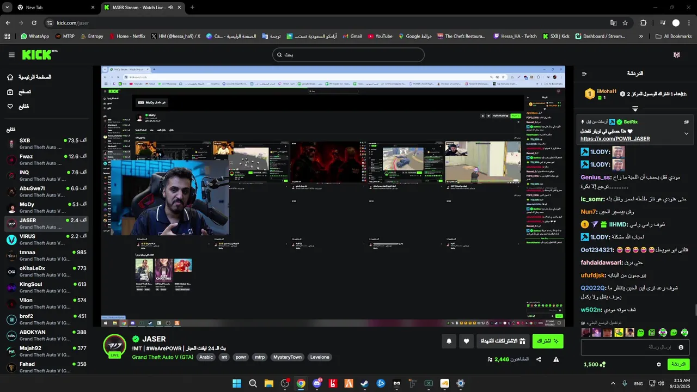Report the stream using the warning triangle icon
Screen dimensions: 697x392
556,359
